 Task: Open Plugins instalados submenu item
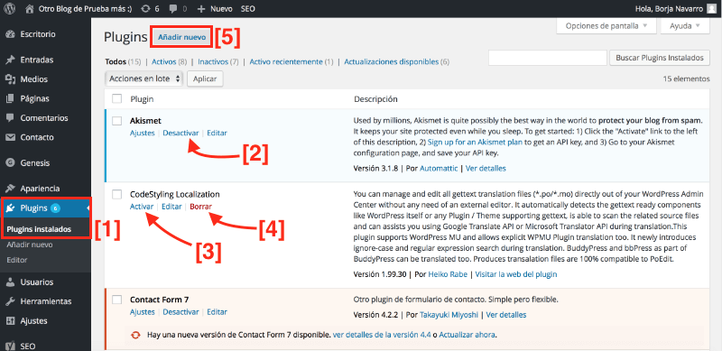(39, 229)
